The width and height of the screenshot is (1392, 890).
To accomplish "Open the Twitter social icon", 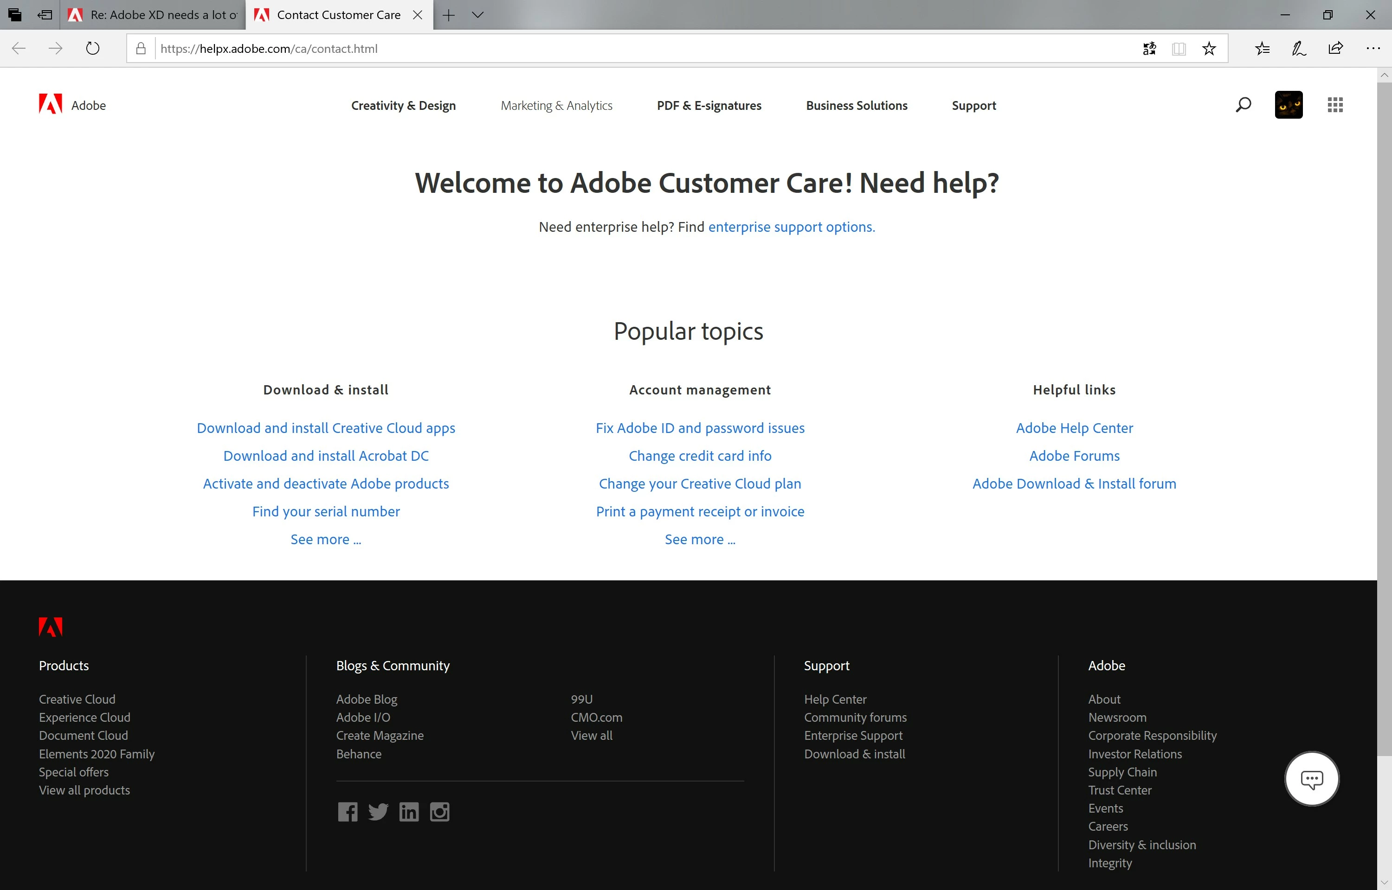I will coord(378,811).
